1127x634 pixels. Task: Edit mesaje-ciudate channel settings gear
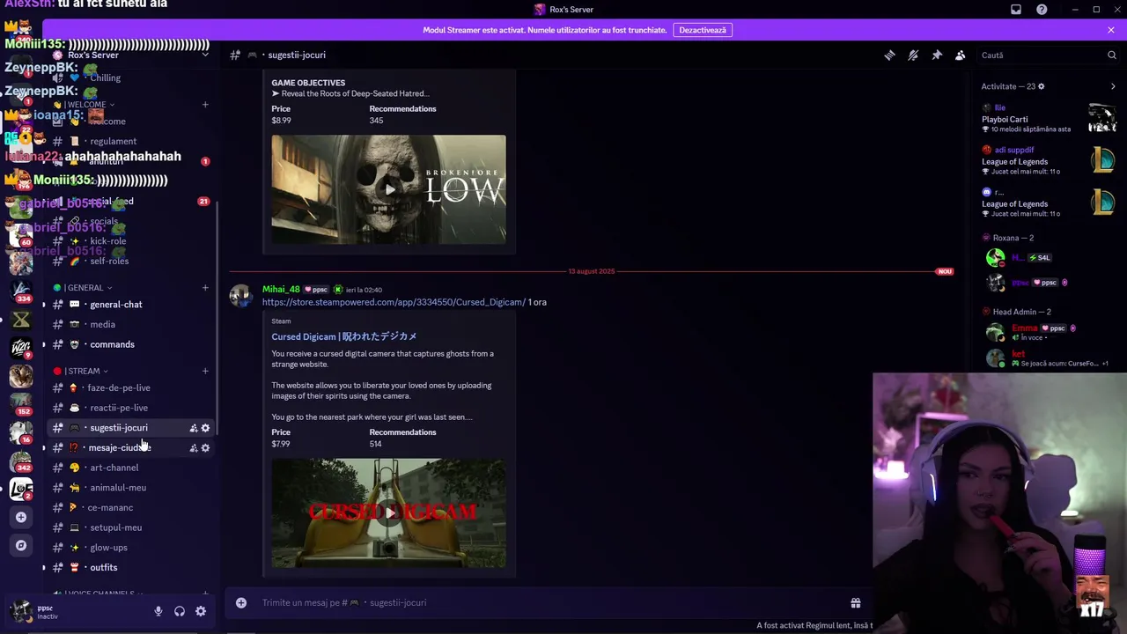tap(206, 448)
